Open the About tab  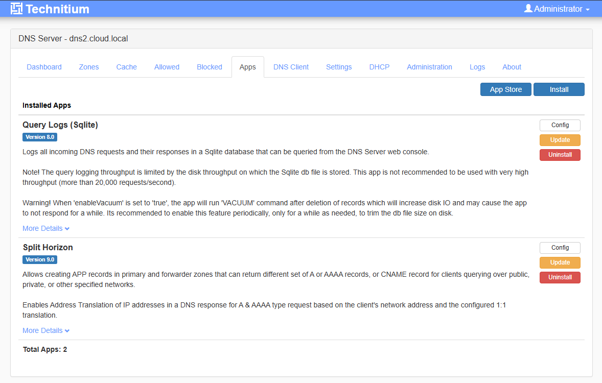coord(512,67)
